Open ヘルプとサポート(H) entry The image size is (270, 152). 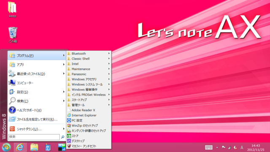[37, 110]
